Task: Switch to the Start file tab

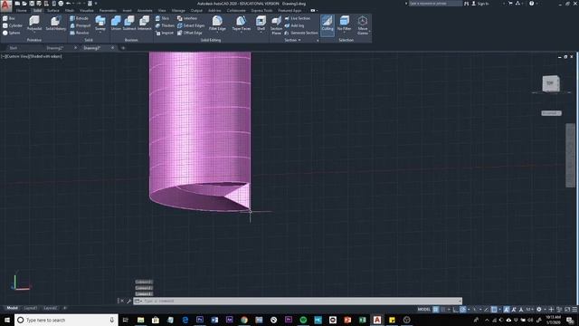Action: pyautogui.click(x=14, y=48)
